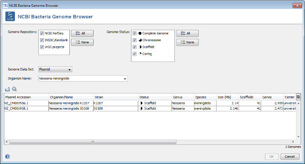Click the NCBI logo icon in header
This screenshot has height=164, width=305.
click(x=10, y=16)
